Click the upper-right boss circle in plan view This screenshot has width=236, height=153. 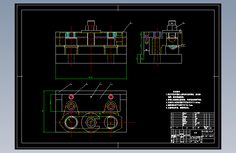[111, 106]
